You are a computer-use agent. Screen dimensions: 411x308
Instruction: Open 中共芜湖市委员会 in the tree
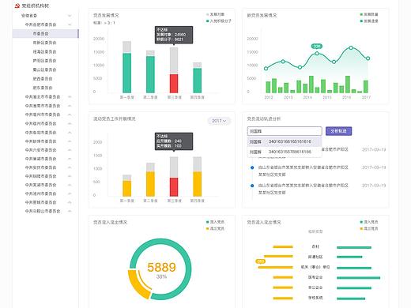pos(40,185)
